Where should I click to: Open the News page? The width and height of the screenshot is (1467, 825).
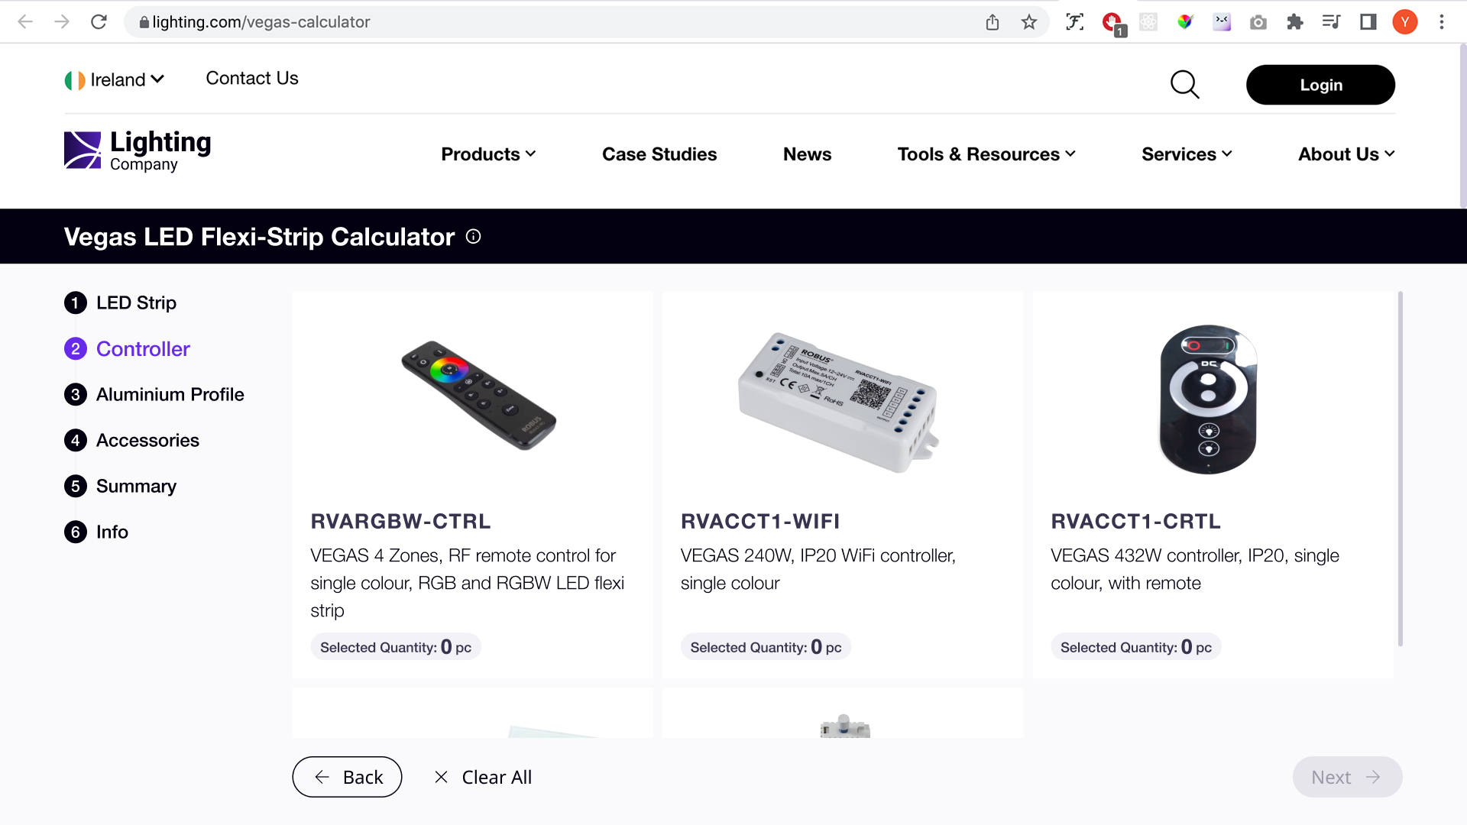(x=807, y=154)
